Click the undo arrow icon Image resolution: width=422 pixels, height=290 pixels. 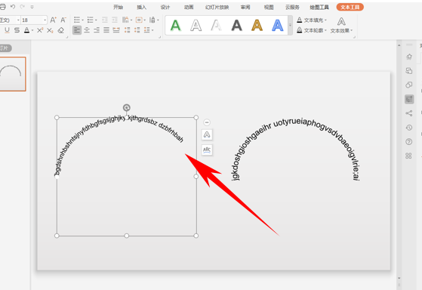pyautogui.click(x=13, y=7)
